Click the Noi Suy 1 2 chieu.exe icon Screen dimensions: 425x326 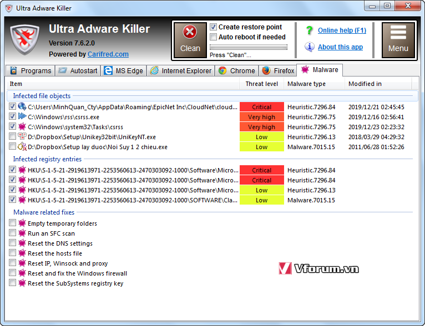pos(22,146)
